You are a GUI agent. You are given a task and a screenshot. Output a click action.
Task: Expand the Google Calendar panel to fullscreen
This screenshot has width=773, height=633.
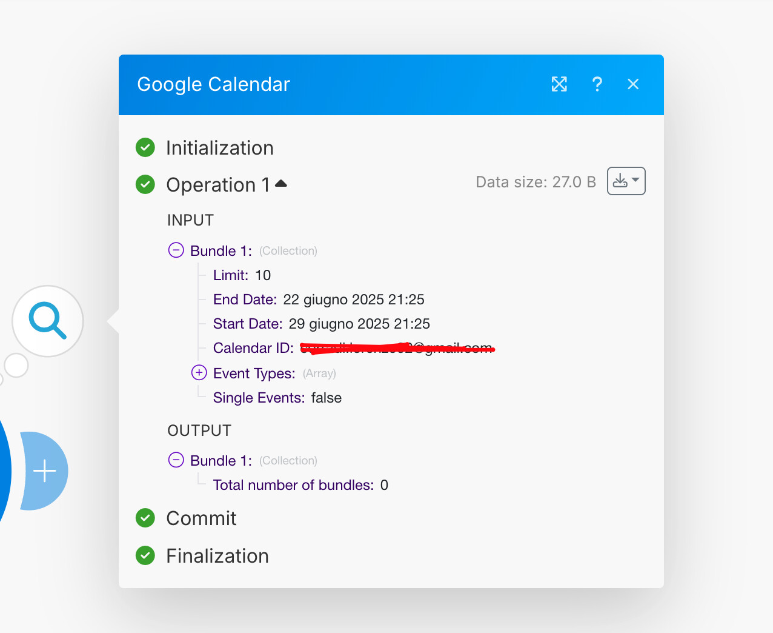[x=559, y=84]
